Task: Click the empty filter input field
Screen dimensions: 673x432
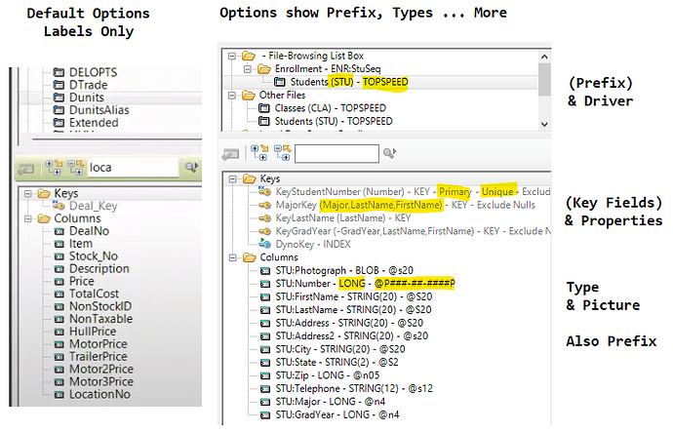Action: (336, 153)
